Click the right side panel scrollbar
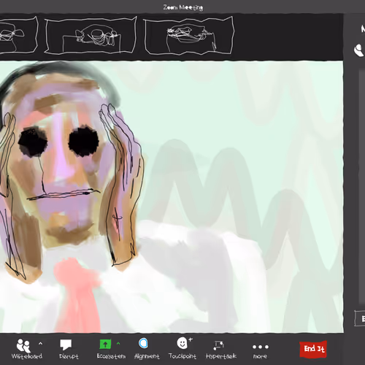Screen dimensions: 365x365 click(362, 186)
